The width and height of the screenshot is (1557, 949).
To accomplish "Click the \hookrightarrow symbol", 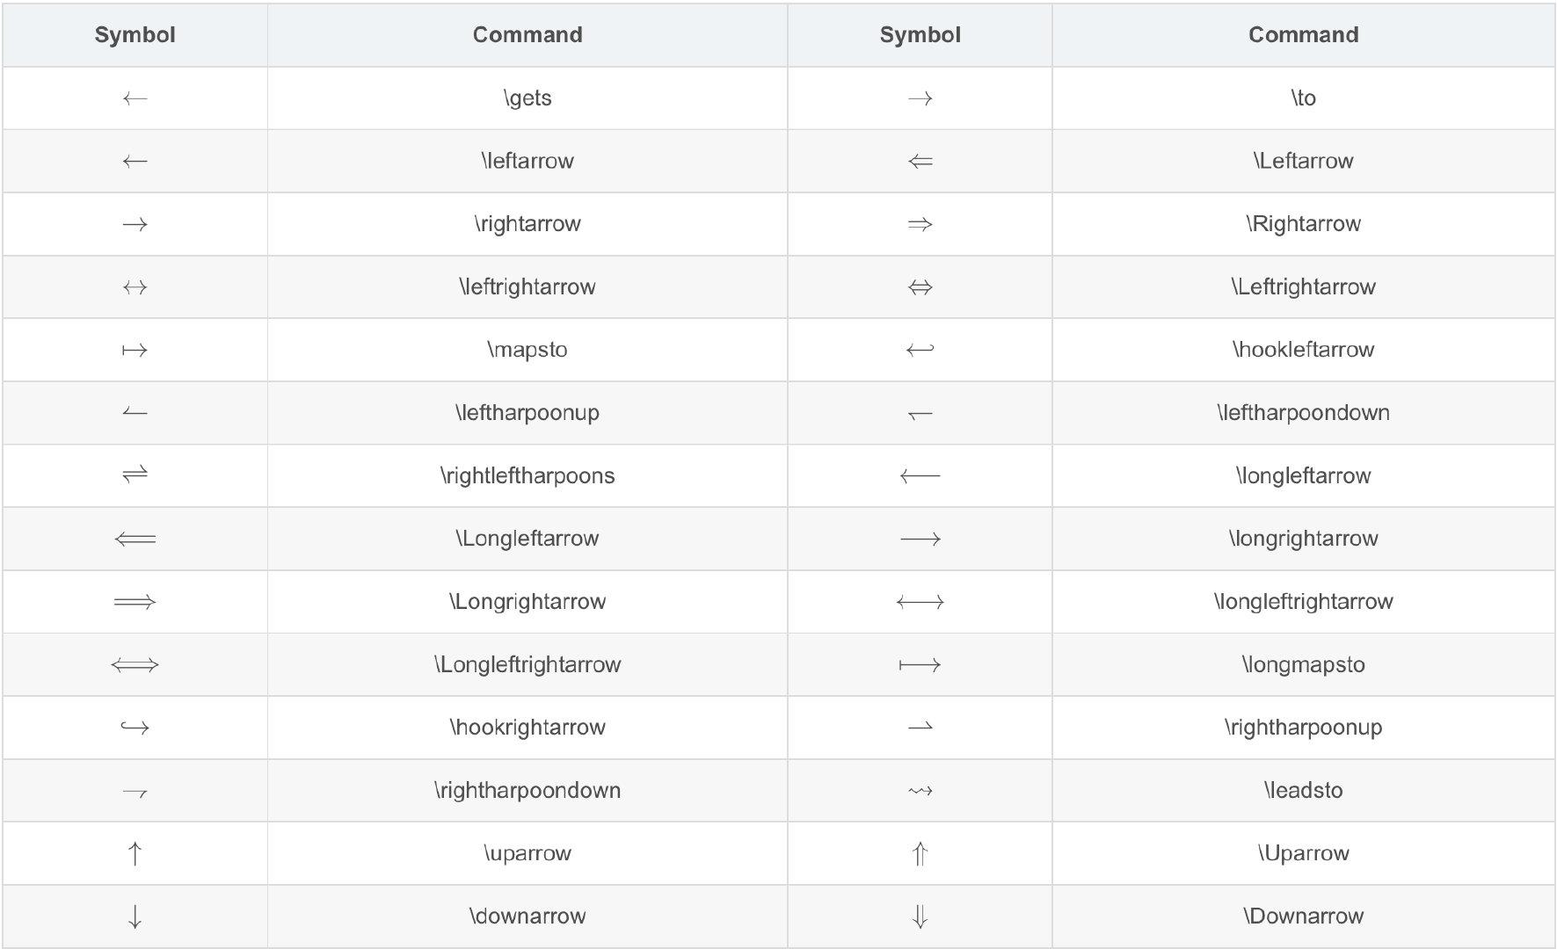I will 135,728.
